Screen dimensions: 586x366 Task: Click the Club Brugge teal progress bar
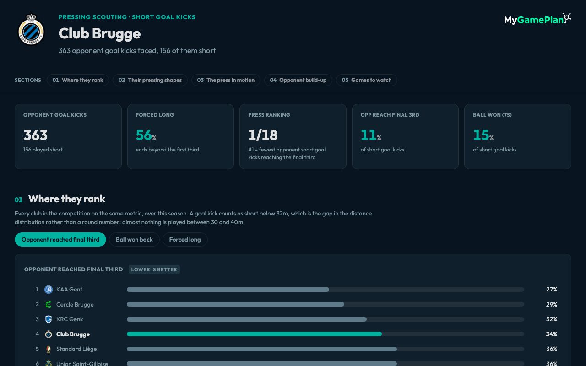[254, 334]
